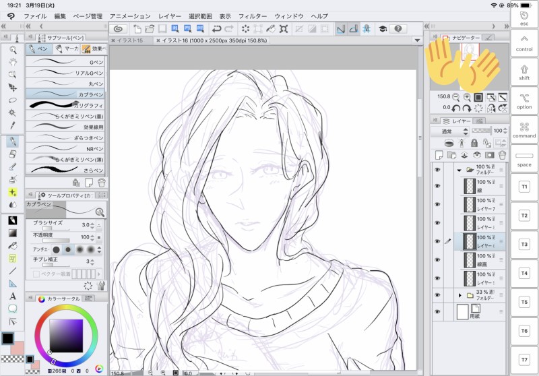Toggle visibility of the 線 layer
Viewport: 539px width, 376px height.
coord(437,186)
